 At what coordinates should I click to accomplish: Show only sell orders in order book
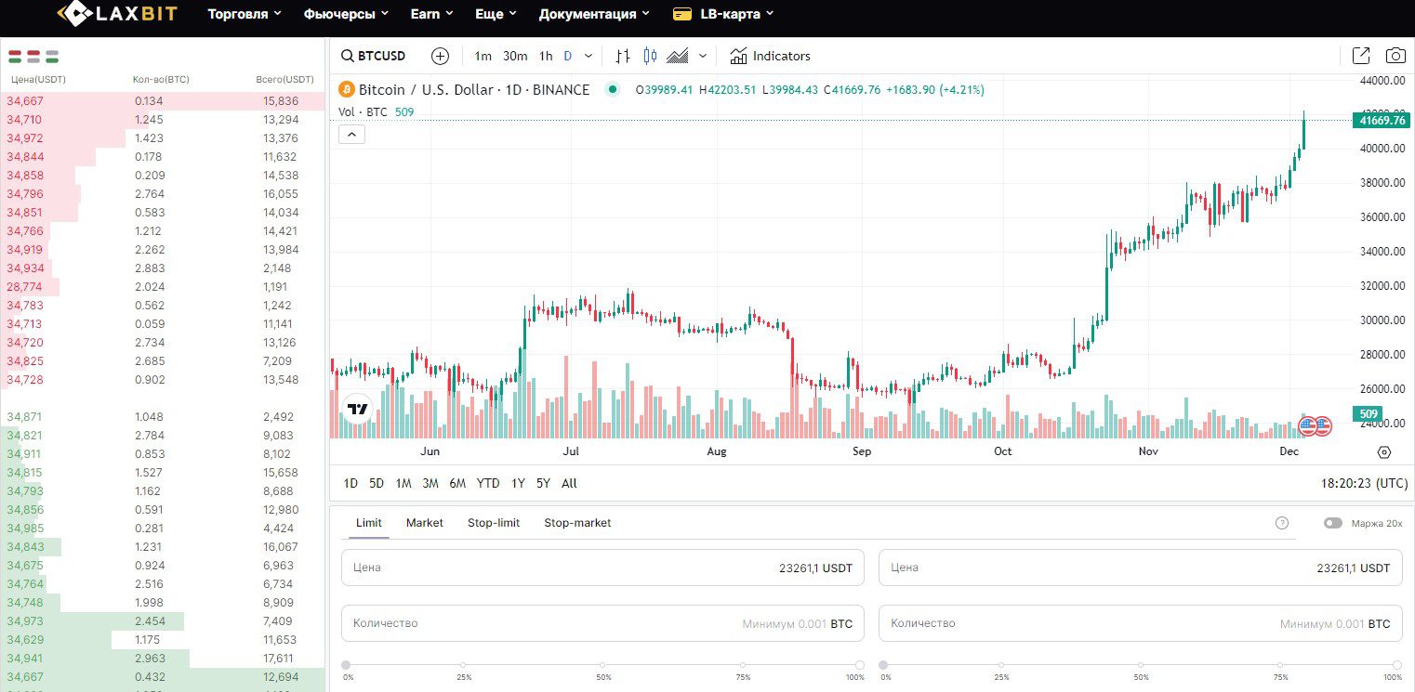[33, 57]
